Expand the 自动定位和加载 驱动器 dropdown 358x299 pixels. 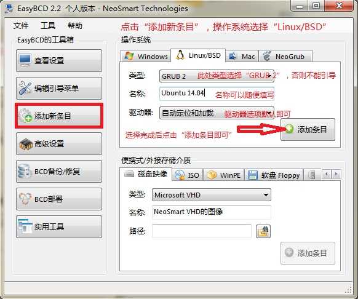tap(217, 113)
